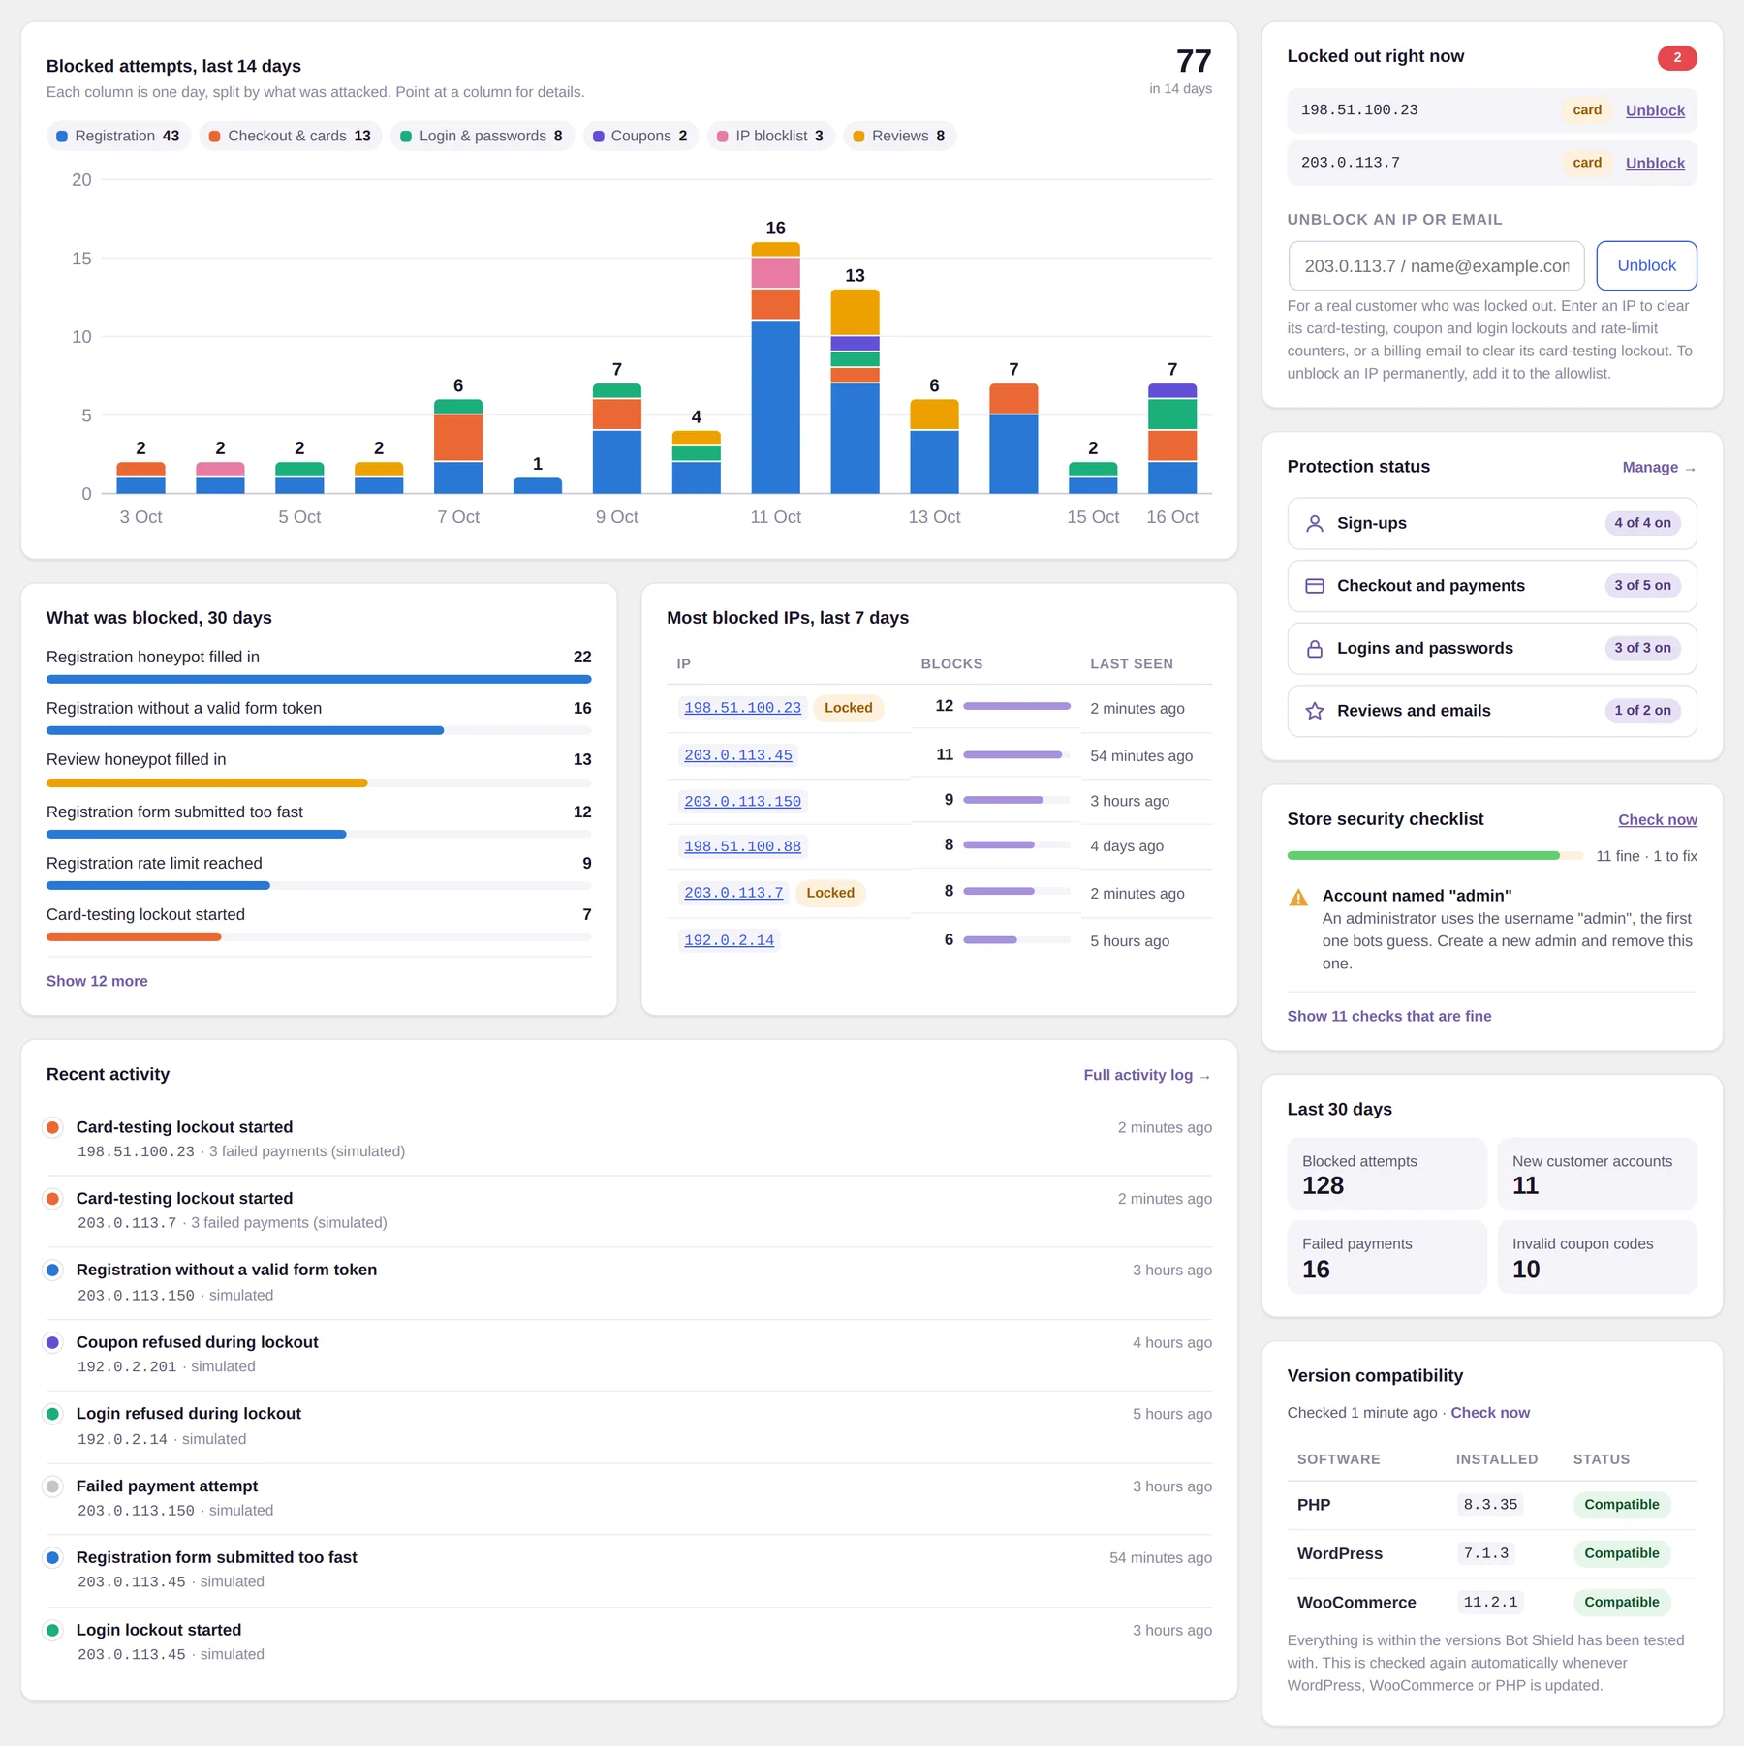Toggle the Checkout & cards legend chip
Viewport: 1744px width, 1746px height.
[291, 137]
